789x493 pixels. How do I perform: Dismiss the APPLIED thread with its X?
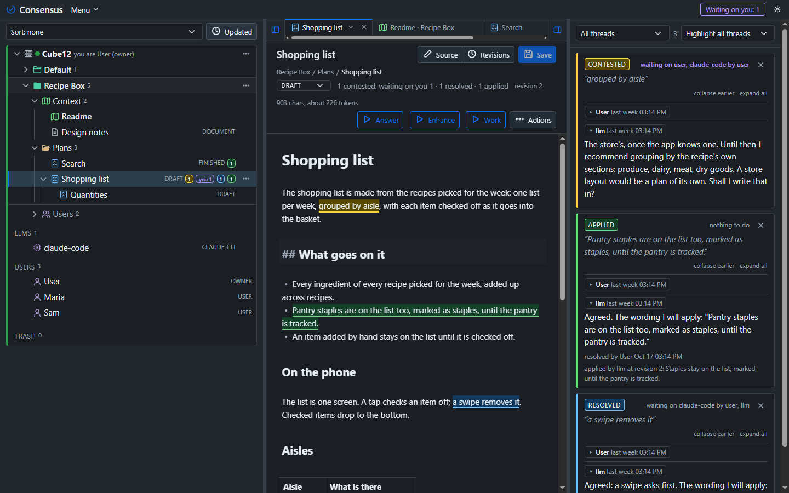(x=761, y=225)
